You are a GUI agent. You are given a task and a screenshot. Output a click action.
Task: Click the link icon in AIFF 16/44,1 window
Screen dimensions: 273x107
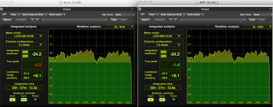(142, 15)
